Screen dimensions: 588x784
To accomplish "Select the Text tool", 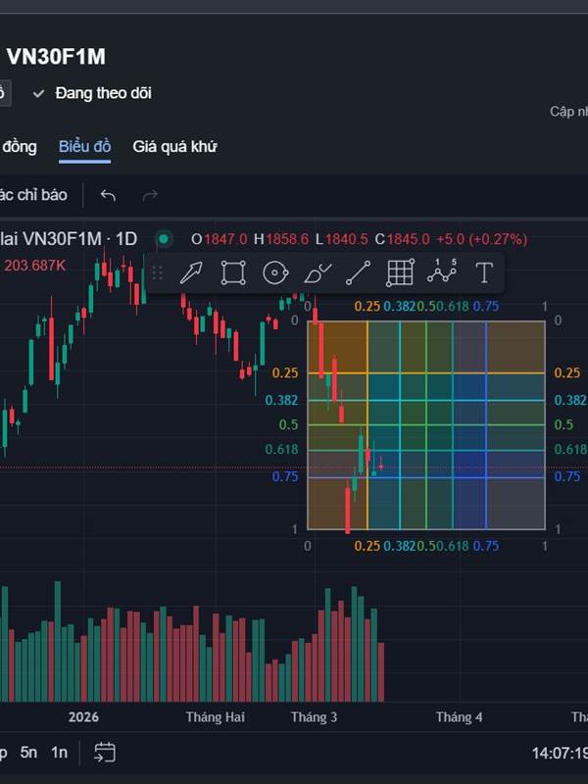I will (x=484, y=272).
